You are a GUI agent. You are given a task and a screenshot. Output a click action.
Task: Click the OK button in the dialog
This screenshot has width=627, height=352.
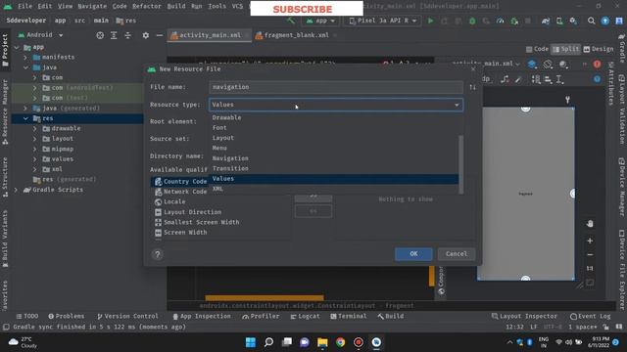413,254
